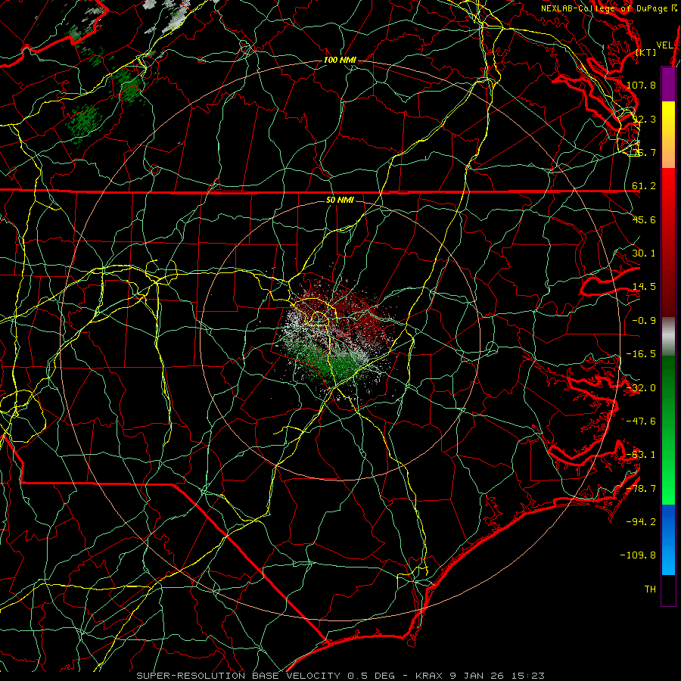The width and height of the screenshot is (681, 681).
Task: Click the -32.0 value on velocity scale
Action: (642, 388)
